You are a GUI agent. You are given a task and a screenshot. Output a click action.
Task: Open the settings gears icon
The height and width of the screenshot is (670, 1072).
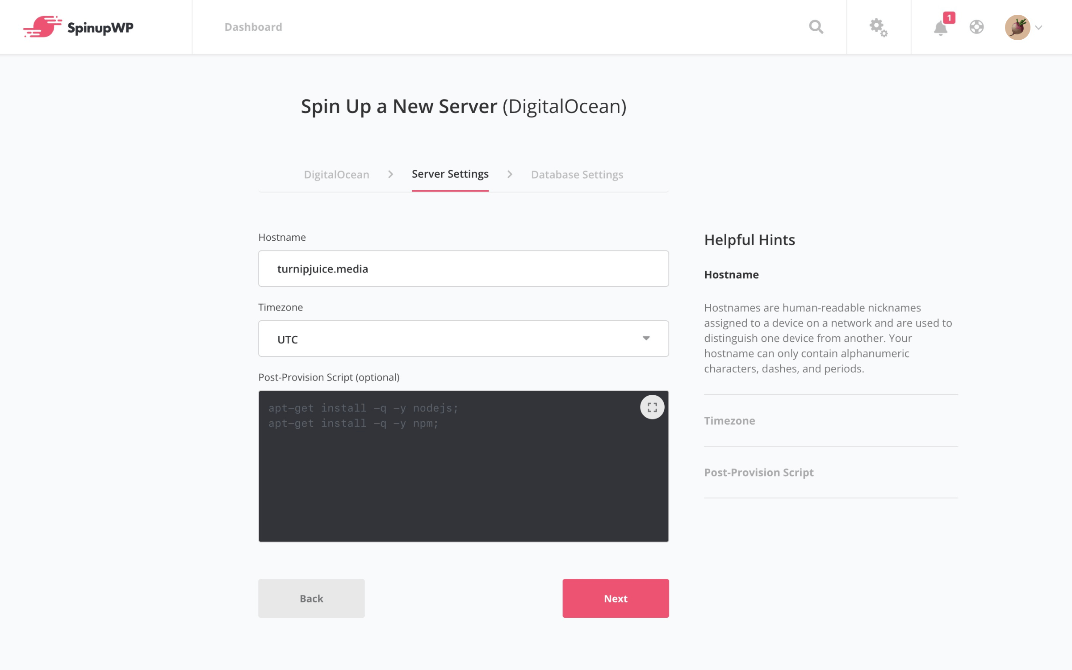point(878,27)
